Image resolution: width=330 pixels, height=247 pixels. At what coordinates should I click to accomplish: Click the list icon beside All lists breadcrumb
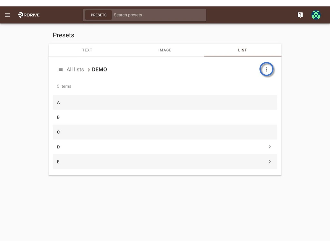coord(60,69)
